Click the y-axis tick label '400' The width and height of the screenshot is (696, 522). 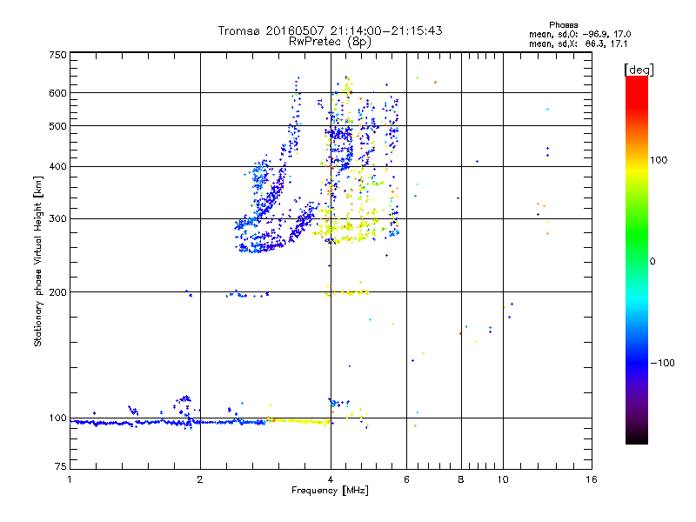(x=58, y=166)
